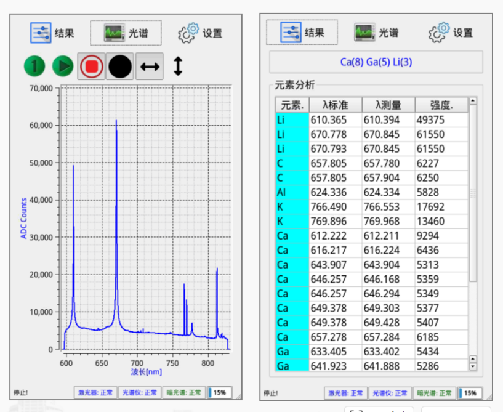Click the λ测量 column header
Viewport: 503px width, 412px height.
coord(387,105)
